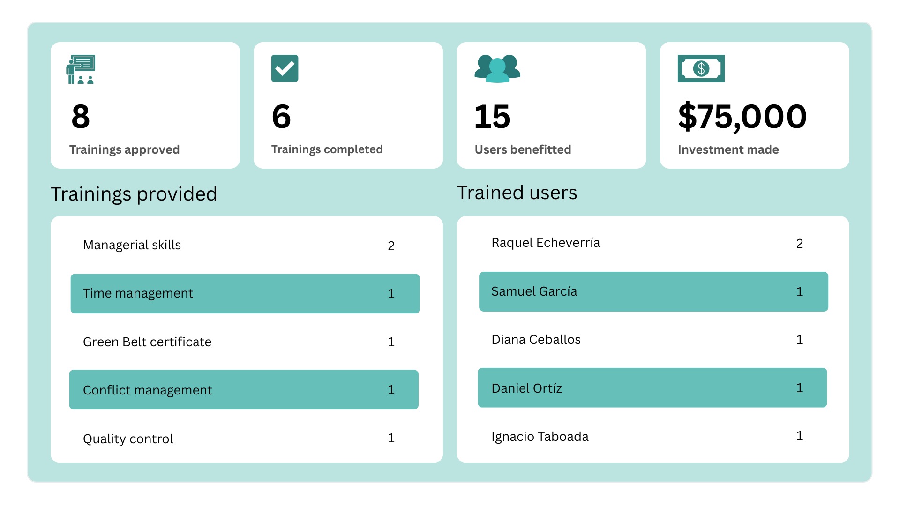The width and height of the screenshot is (900, 506).
Task: Select the Time management highlighted row
Action: (245, 294)
